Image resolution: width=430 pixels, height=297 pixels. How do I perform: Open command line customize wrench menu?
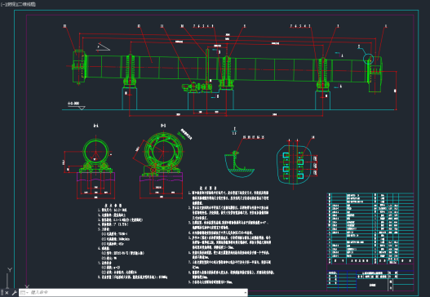click(x=14, y=293)
